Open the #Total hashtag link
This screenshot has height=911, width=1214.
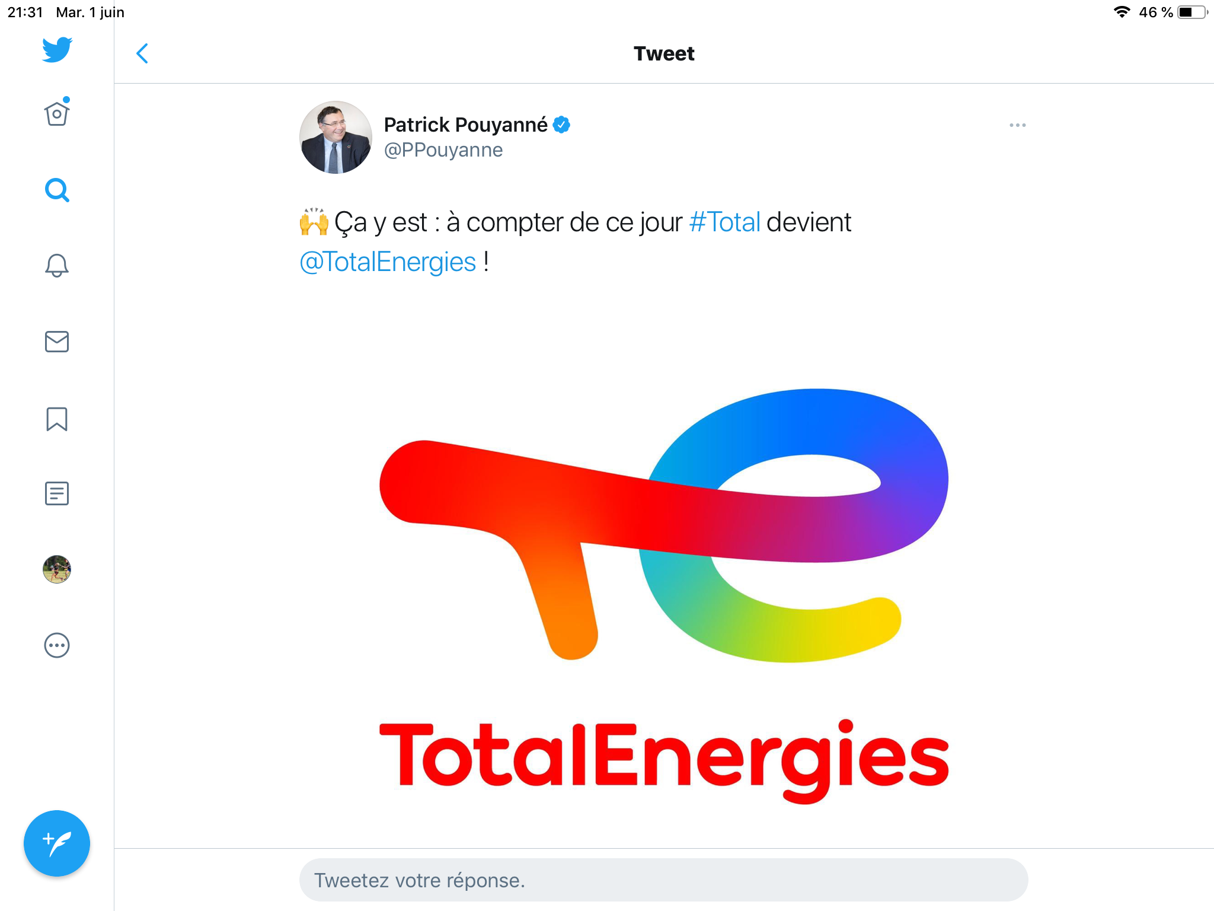724,222
